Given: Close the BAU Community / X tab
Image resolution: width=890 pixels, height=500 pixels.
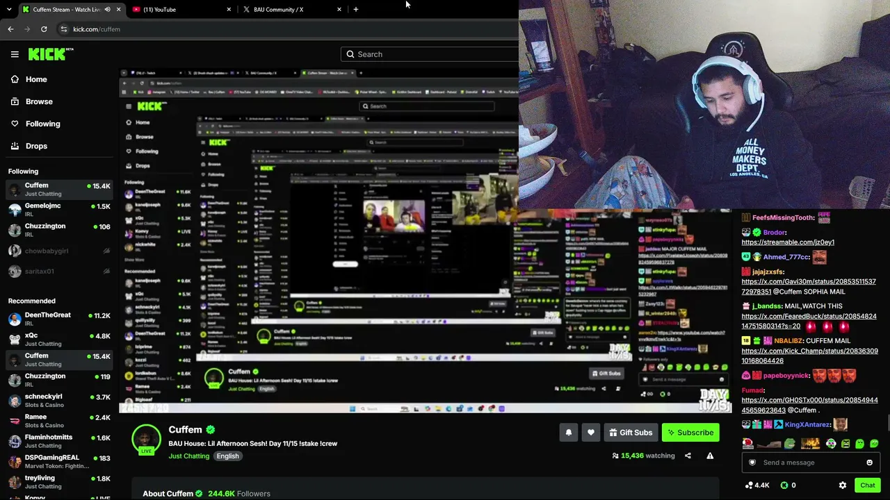Looking at the screenshot, I should (339, 10).
